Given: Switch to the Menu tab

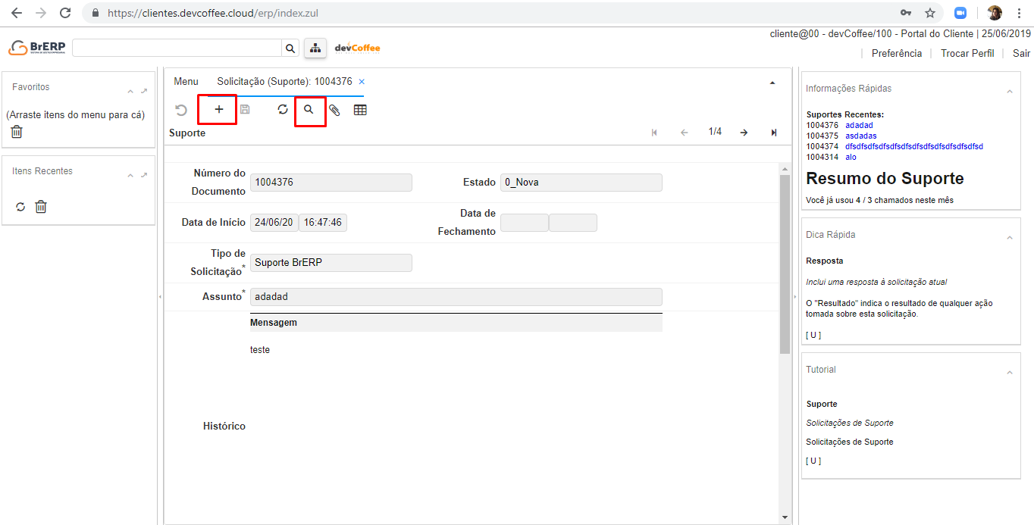Looking at the screenshot, I should [x=186, y=82].
